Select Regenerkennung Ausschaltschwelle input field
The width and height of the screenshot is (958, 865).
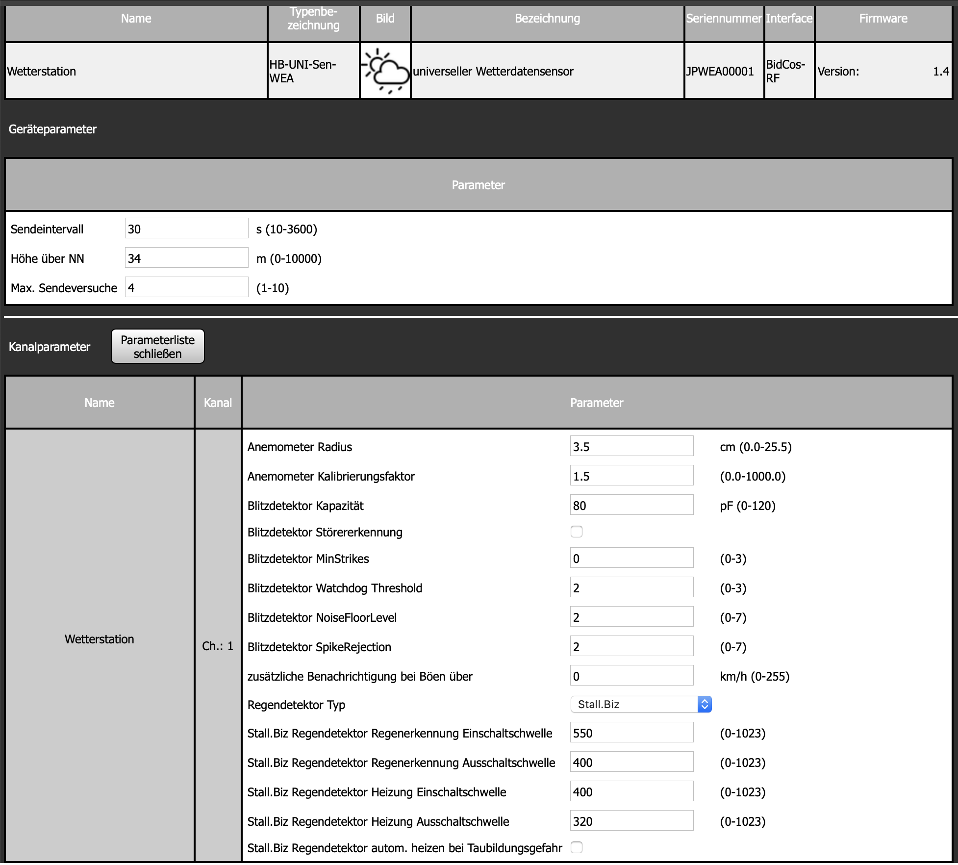coord(631,762)
